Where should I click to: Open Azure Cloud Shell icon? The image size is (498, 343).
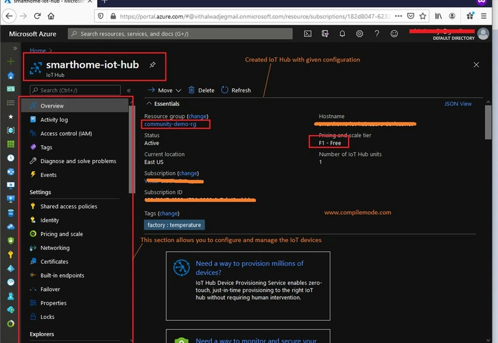(308, 33)
